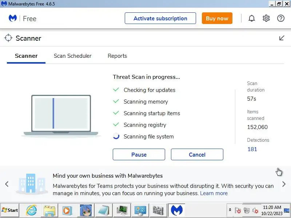Screen dimensions: 291x218
Task: Click the Malwarebytes logo in the header
Action: (x=13, y=18)
